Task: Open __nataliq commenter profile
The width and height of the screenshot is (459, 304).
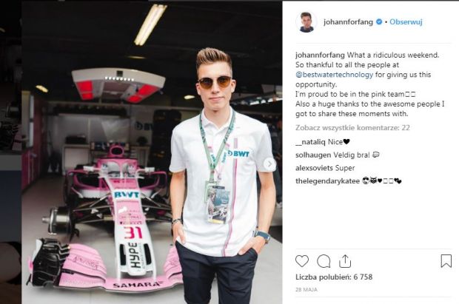Action: 310,142
